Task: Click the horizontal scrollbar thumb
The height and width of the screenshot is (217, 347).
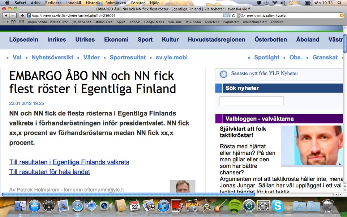Action: [128, 195]
